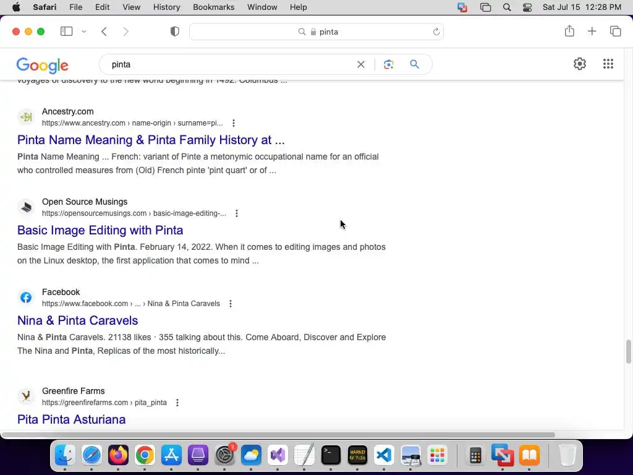This screenshot has width=633, height=475.
Task: Click the Safari address bar showing pinta
Action: pos(316,32)
